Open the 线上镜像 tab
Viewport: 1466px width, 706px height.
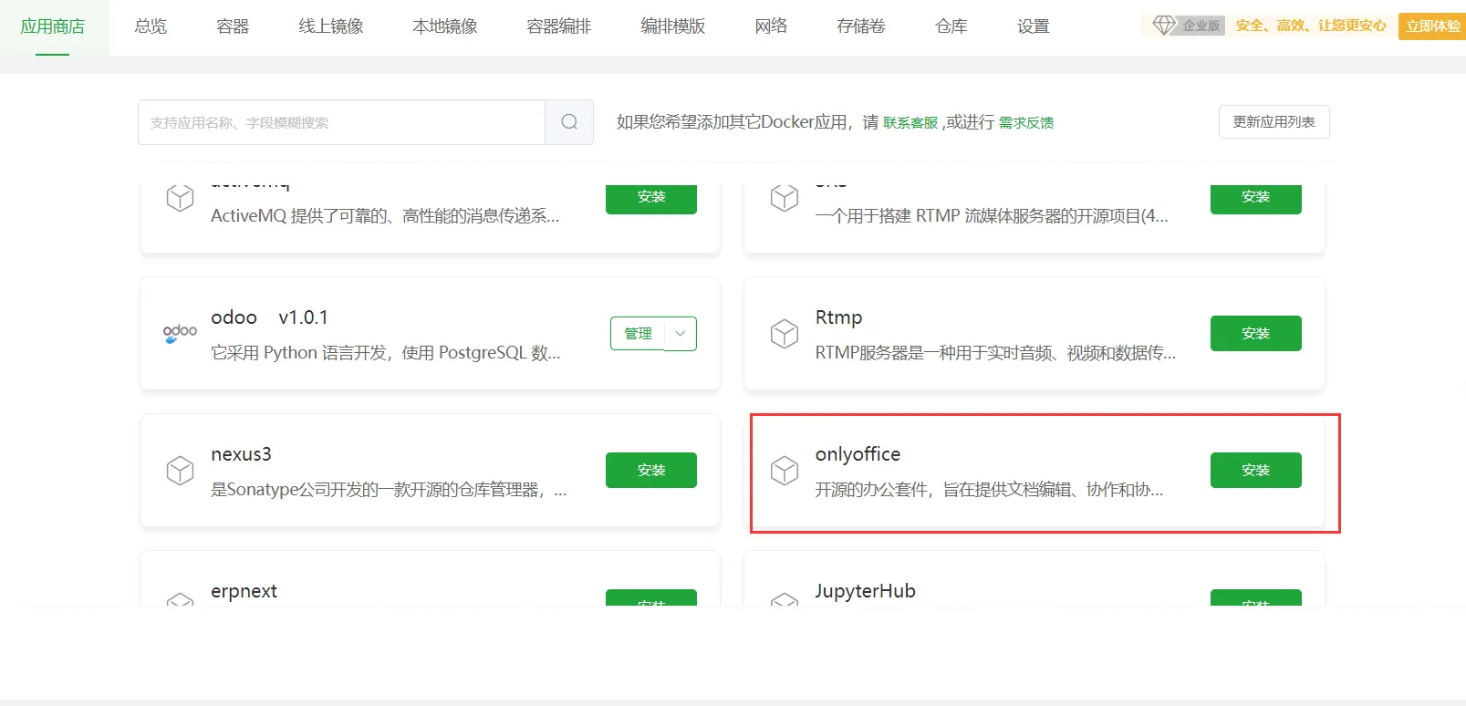[331, 26]
